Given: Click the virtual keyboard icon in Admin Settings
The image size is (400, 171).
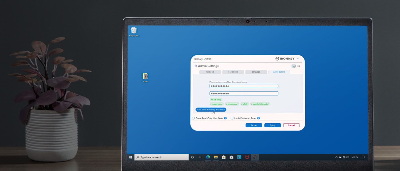Looking at the screenshot, I should (x=298, y=66).
